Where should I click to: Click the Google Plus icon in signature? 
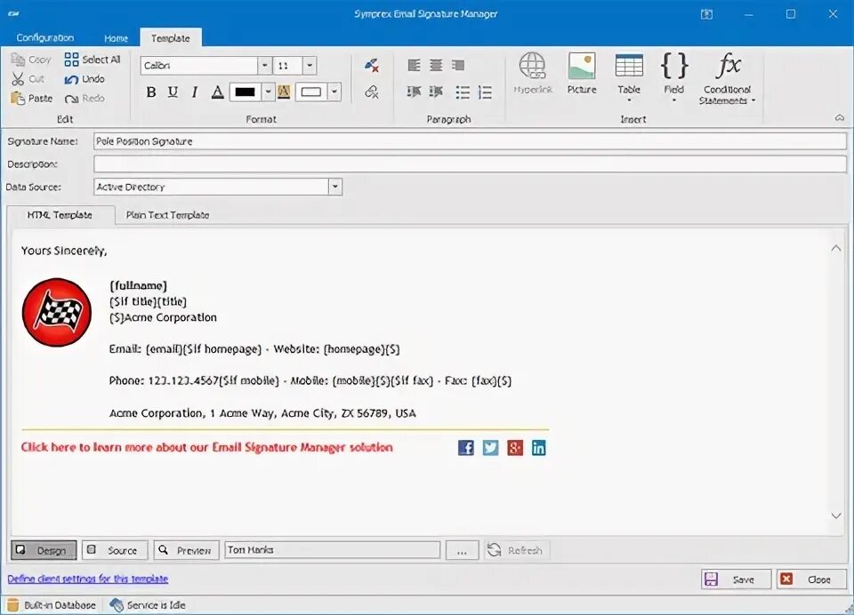pos(515,447)
